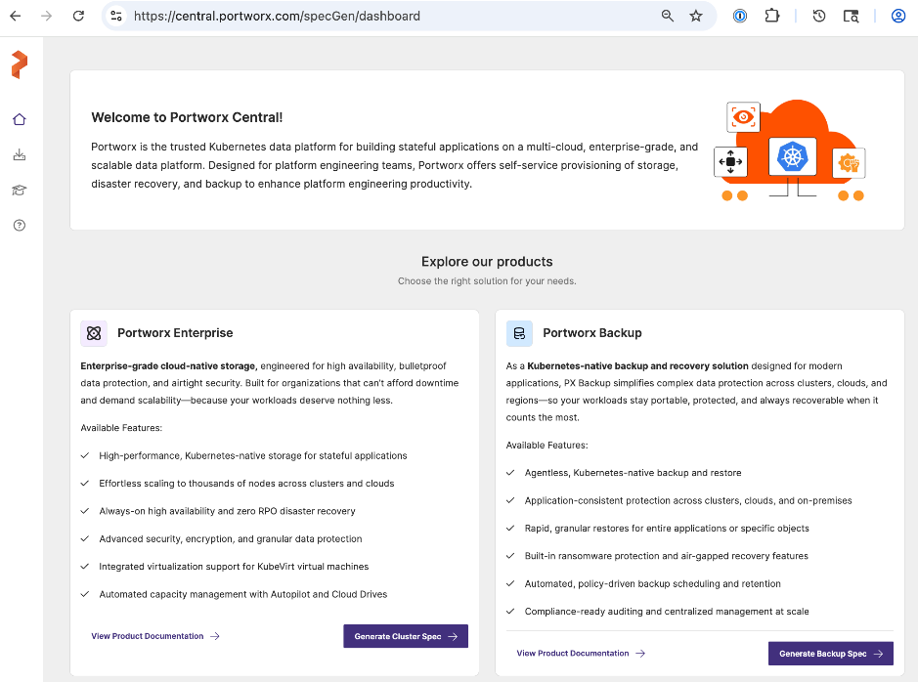Open browser history via the clock icon
This screenshot has width=918, height=682.
click(x=819, y=16)
